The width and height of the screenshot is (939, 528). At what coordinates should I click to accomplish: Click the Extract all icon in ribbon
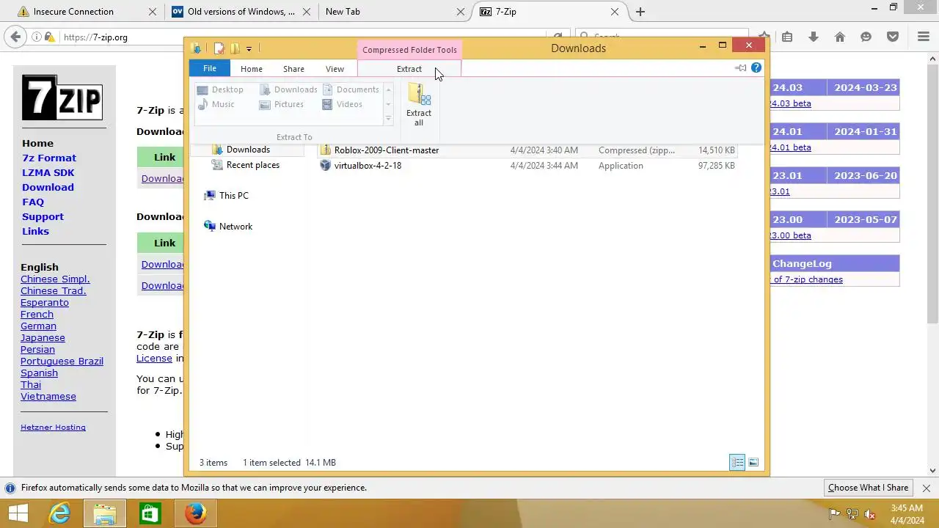point(419,105)
